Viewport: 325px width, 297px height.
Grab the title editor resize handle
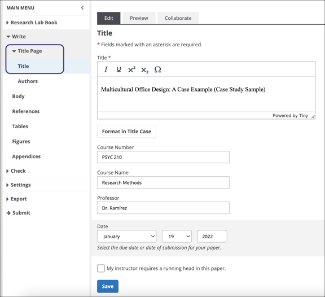click(x=313, y=117)
